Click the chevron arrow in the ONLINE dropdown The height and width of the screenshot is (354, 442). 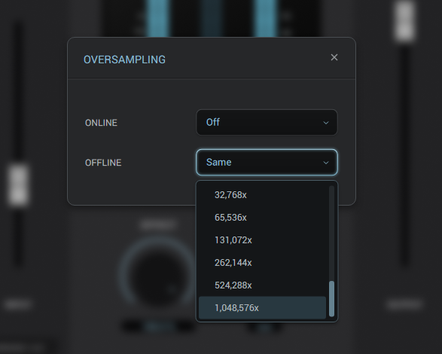(326, 123)
